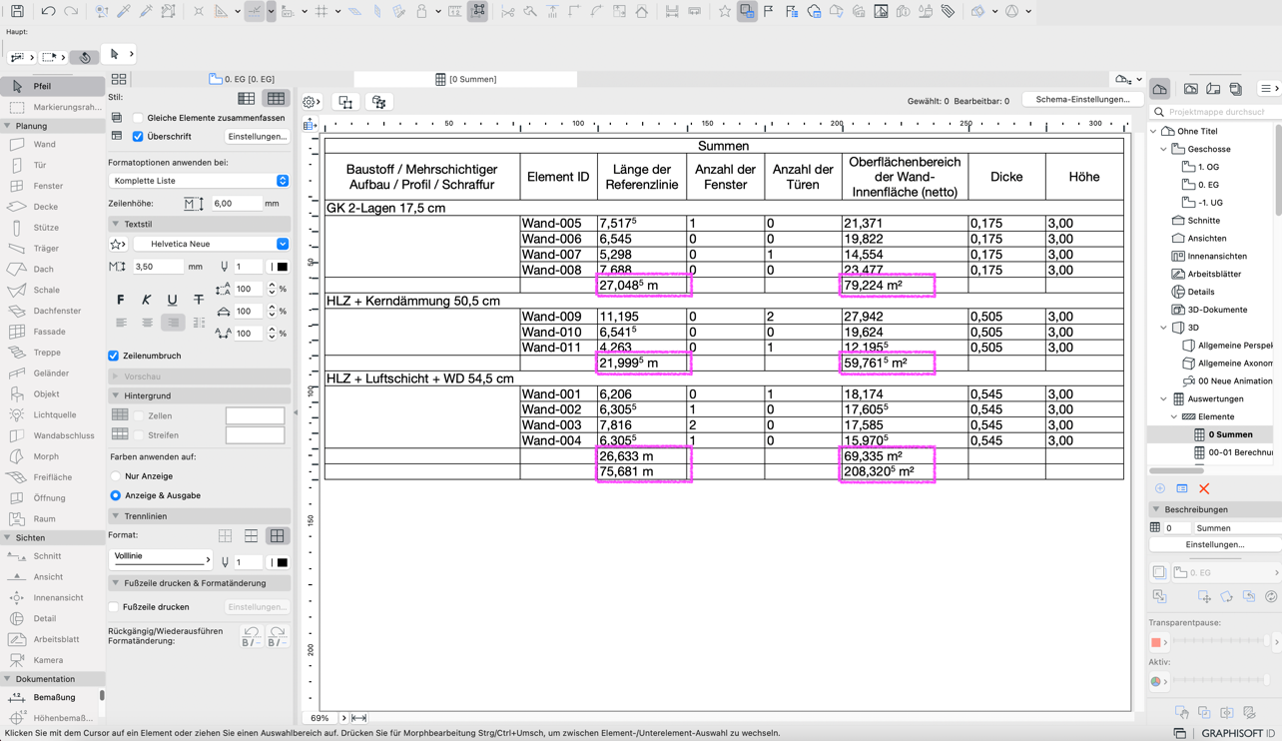Select Innenansichten in the navigator tree
This screenshot has width=1282, height=741.
(x=1216, y=256)
